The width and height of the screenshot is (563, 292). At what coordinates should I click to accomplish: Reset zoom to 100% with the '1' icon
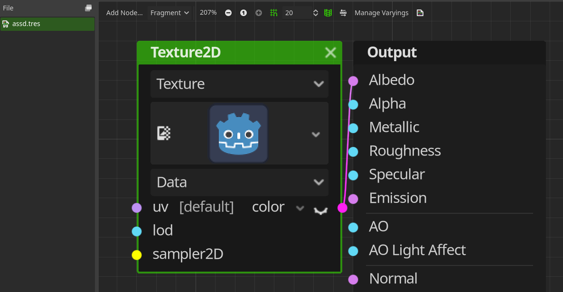pyautogui.click(x=244, y=13)
